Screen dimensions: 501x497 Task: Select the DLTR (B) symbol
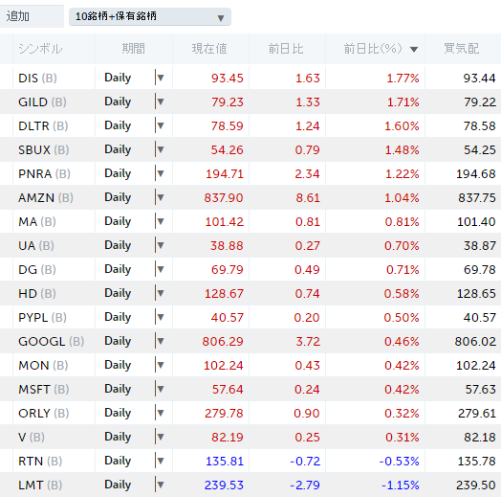coord(43,126)
